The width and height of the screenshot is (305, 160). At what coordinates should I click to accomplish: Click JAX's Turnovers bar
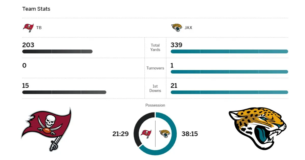click(229, 72)
